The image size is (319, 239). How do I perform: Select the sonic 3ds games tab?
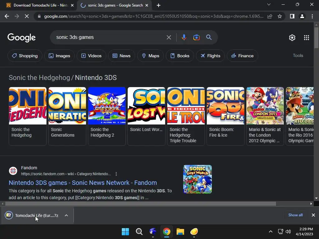(114, 6)
